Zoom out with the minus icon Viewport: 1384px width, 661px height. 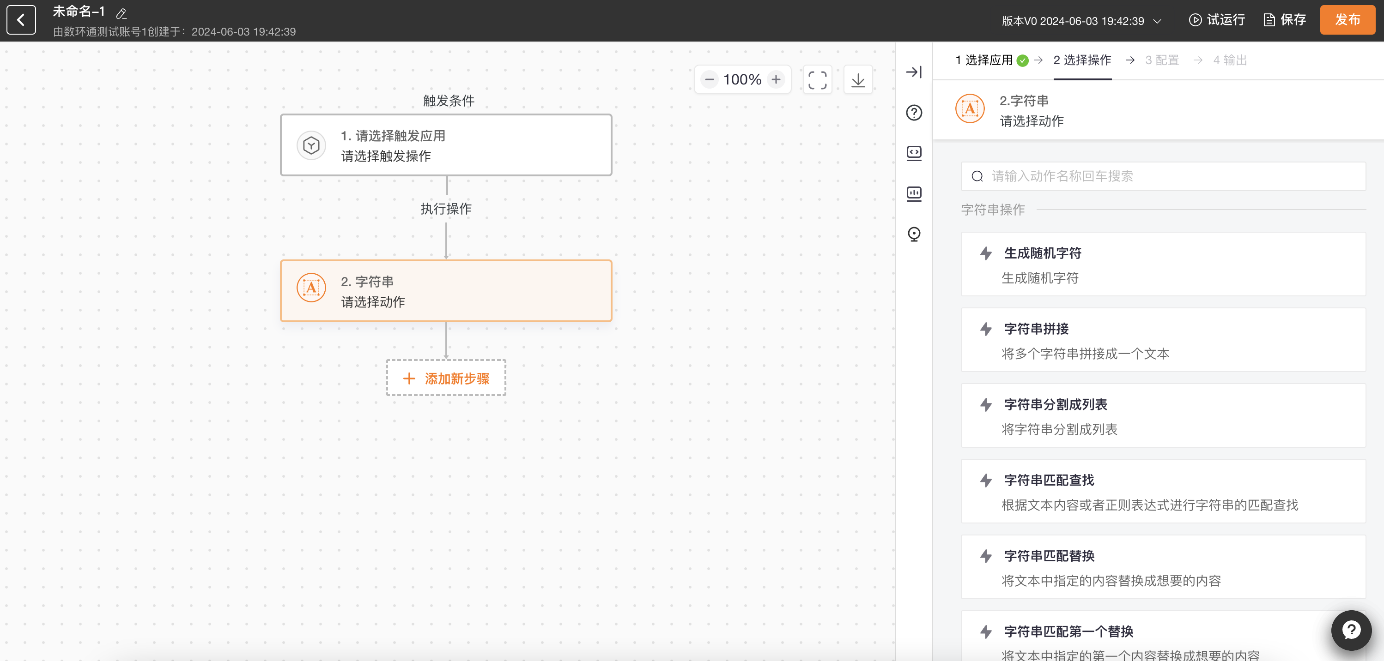tap(709, 79)
